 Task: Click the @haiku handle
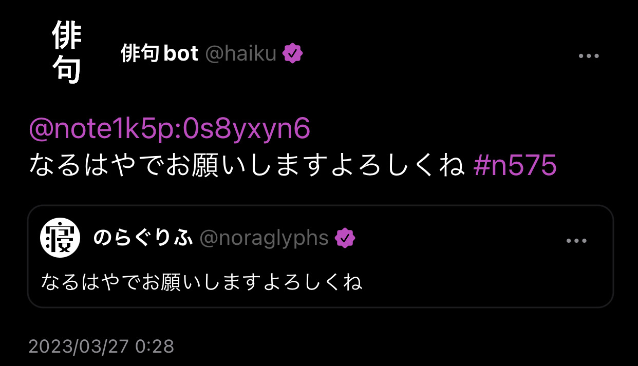(x=241, y=53)
